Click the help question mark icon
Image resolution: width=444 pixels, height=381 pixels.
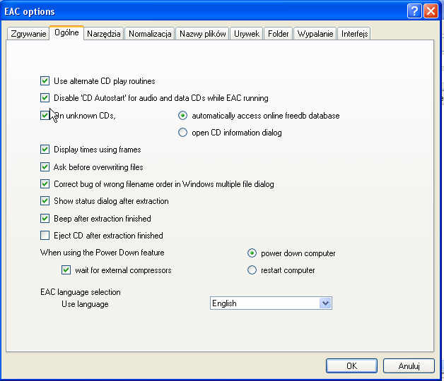414,11
